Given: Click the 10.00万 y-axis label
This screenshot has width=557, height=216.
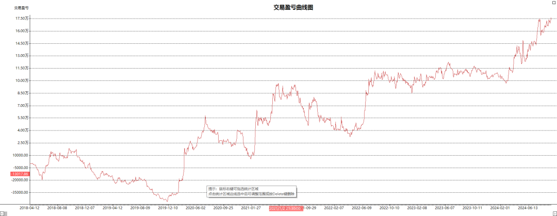Looking at the screenshot, I should click(x=21, y=80).
